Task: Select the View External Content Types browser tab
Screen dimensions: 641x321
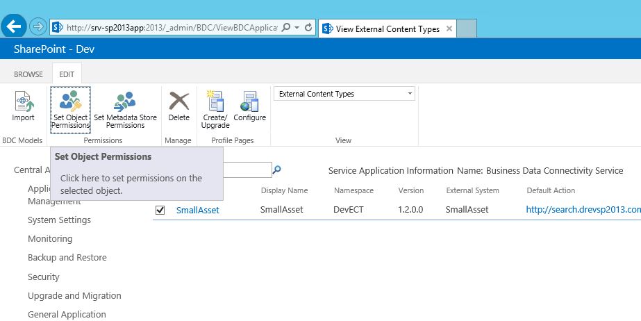Action: pos(387,28)
